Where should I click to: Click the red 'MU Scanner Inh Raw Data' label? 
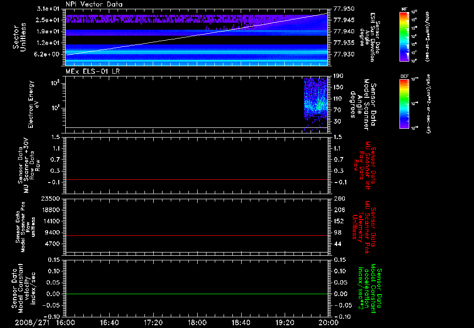(x=365, y=165)
